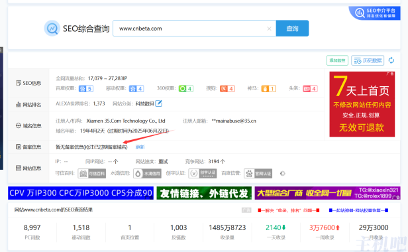Edit website category with pencil icon
Screen dimensions: 408x252
pos(158,103)
